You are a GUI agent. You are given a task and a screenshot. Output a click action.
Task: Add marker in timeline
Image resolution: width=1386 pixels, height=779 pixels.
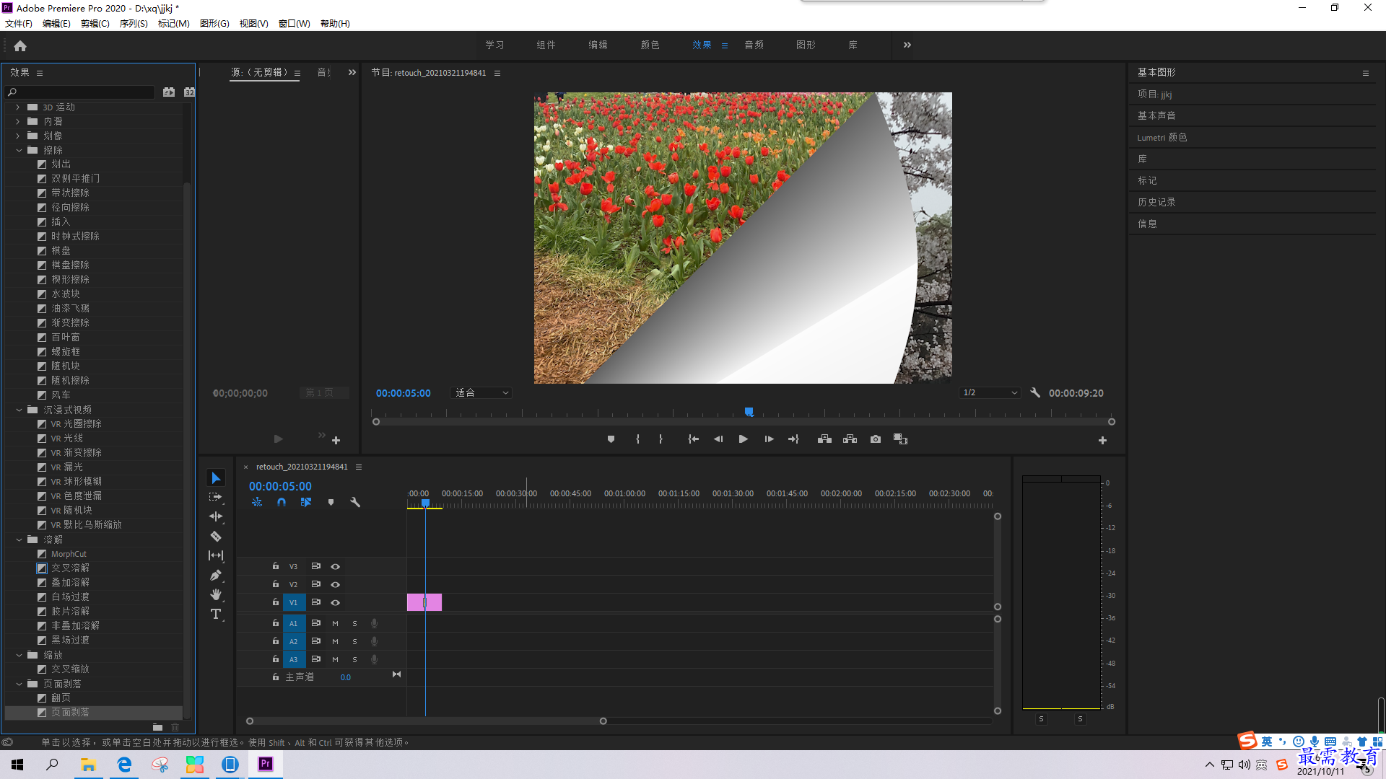(x=331, y=502)
